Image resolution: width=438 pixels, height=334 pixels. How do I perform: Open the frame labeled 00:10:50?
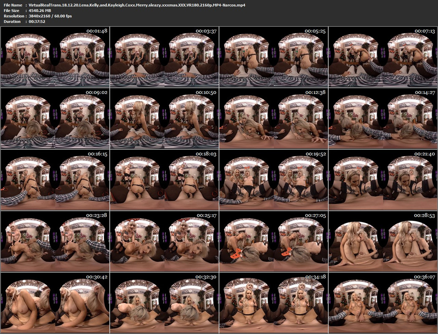[x=165, y=119]
